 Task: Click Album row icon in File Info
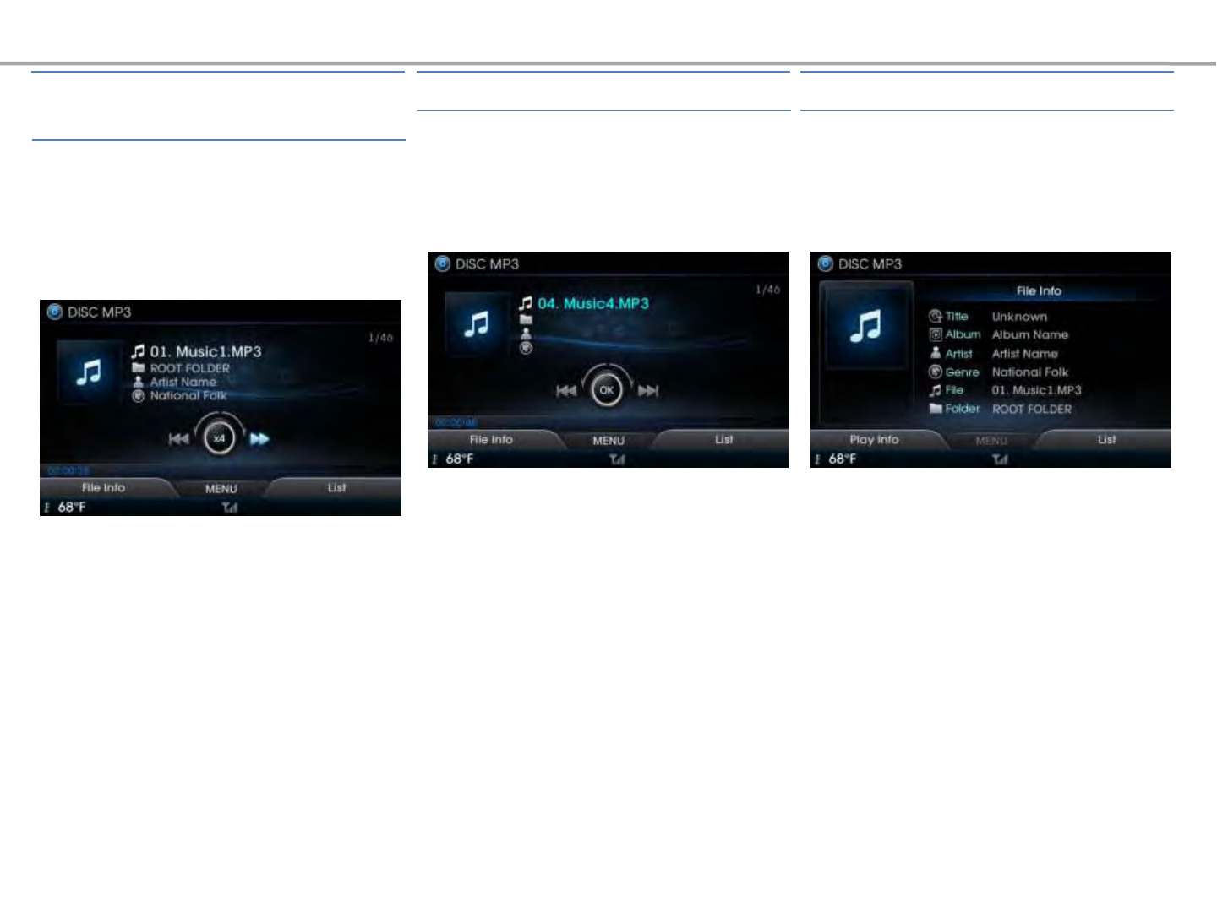pos(936,334)
